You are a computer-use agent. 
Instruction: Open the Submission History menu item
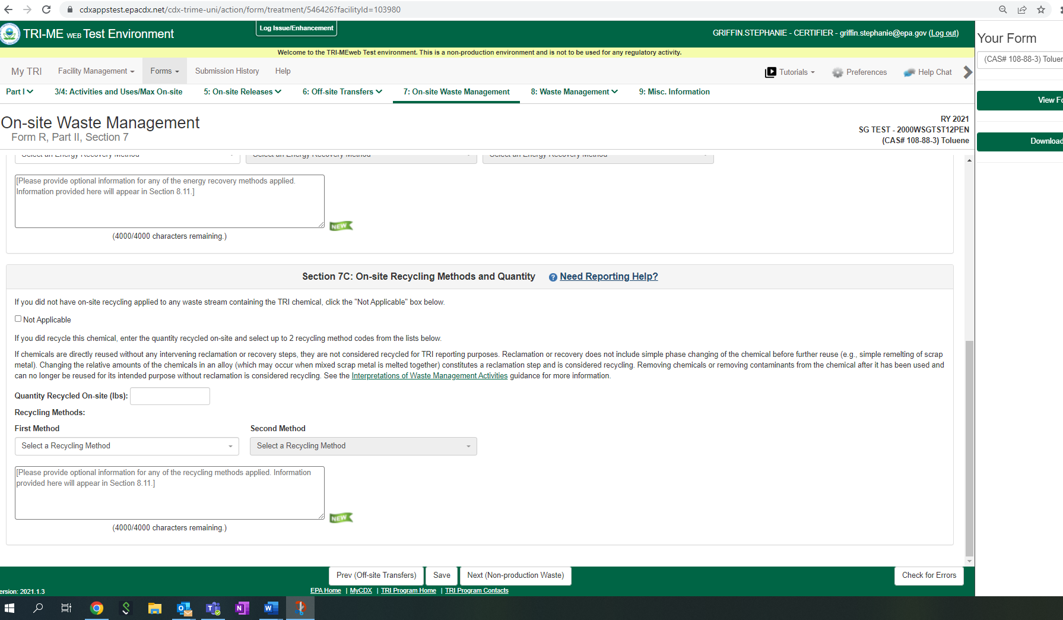[x=227, y=71]
